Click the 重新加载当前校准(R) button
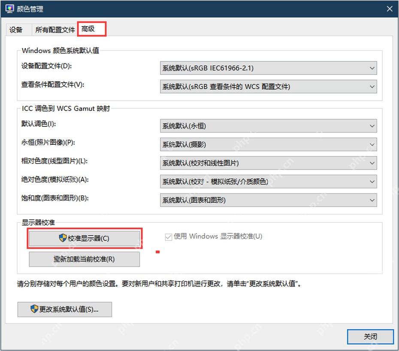The width and height of the screenshot is (399, 351). 84,259
